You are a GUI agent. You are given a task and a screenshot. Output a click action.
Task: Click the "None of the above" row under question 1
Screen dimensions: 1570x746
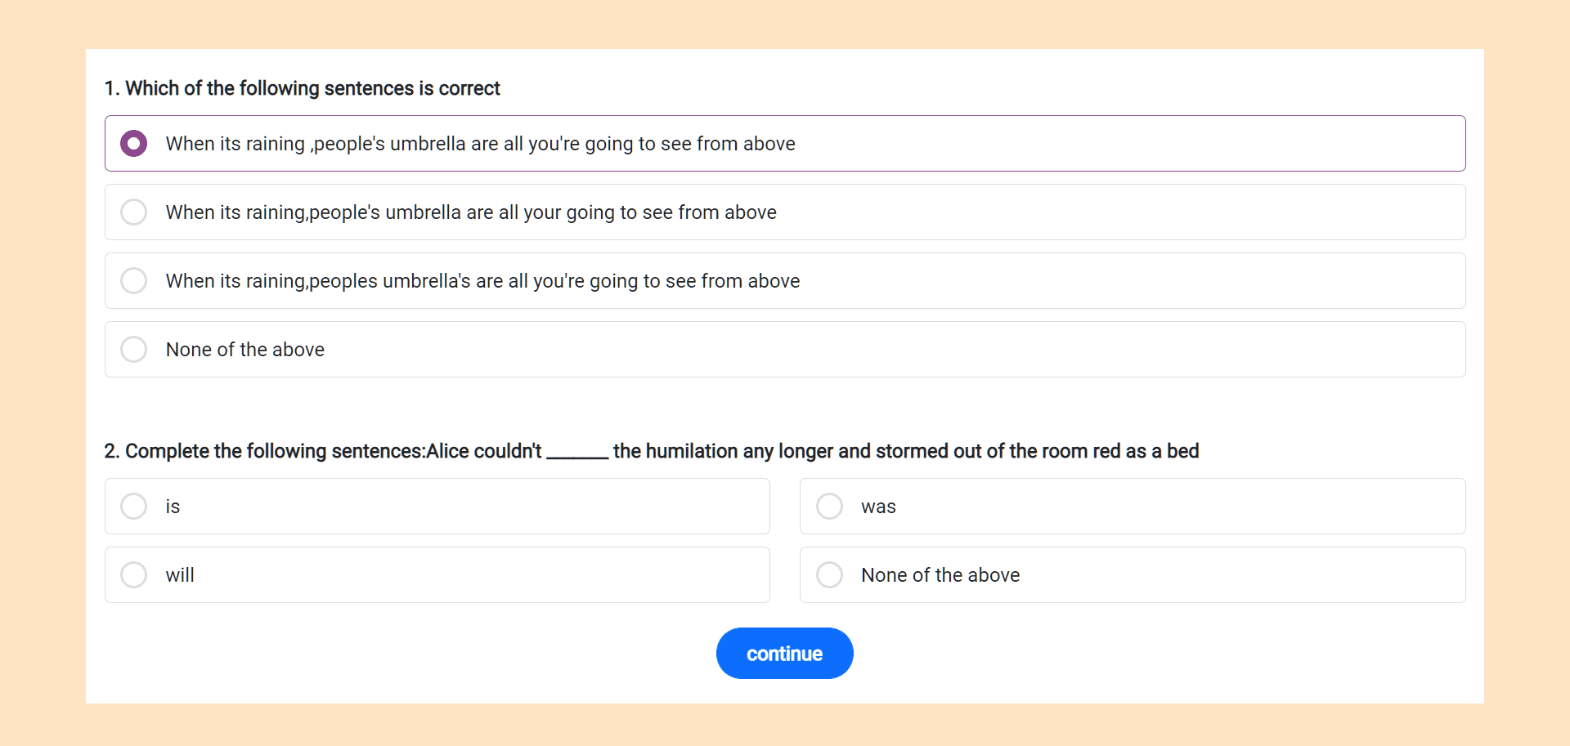point(572,349)
